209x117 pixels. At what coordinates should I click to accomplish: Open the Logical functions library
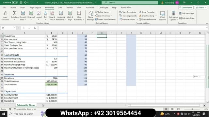pos(39,16)
